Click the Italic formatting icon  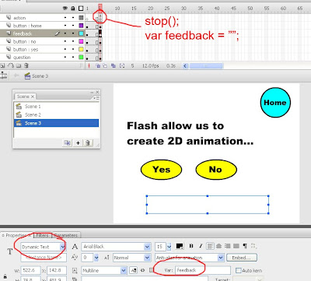click(201, 246)
